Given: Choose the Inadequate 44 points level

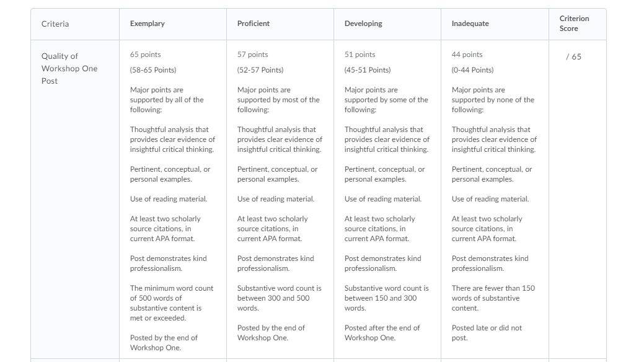Looking at the screenshot, I should (467, 55).
